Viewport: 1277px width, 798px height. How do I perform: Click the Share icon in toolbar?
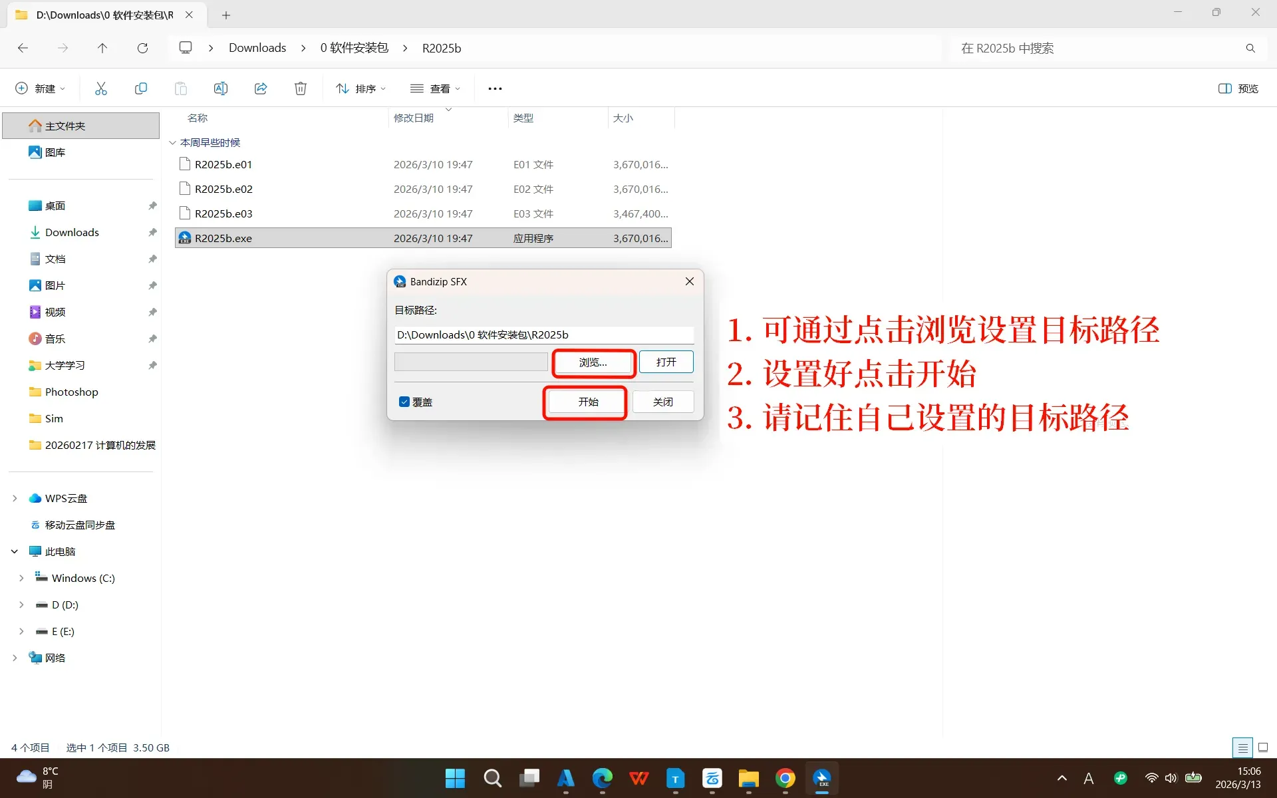point(261,88)
